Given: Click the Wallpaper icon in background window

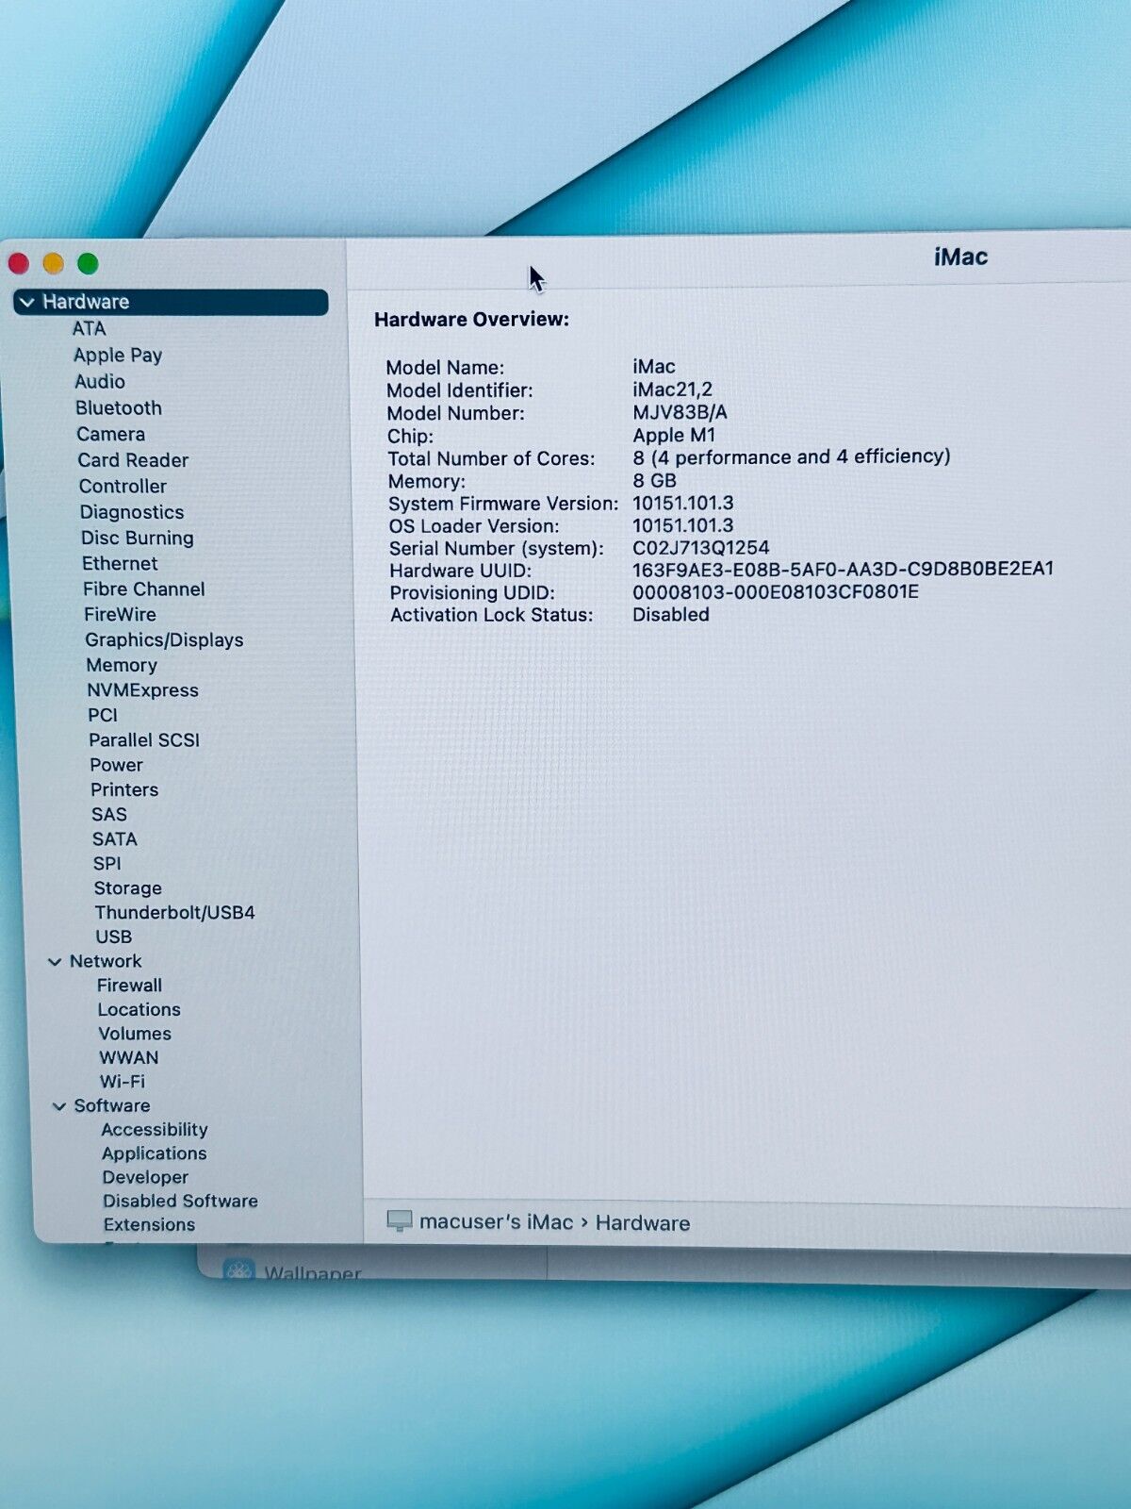Looking at the screenshot, I should 239,1270.
